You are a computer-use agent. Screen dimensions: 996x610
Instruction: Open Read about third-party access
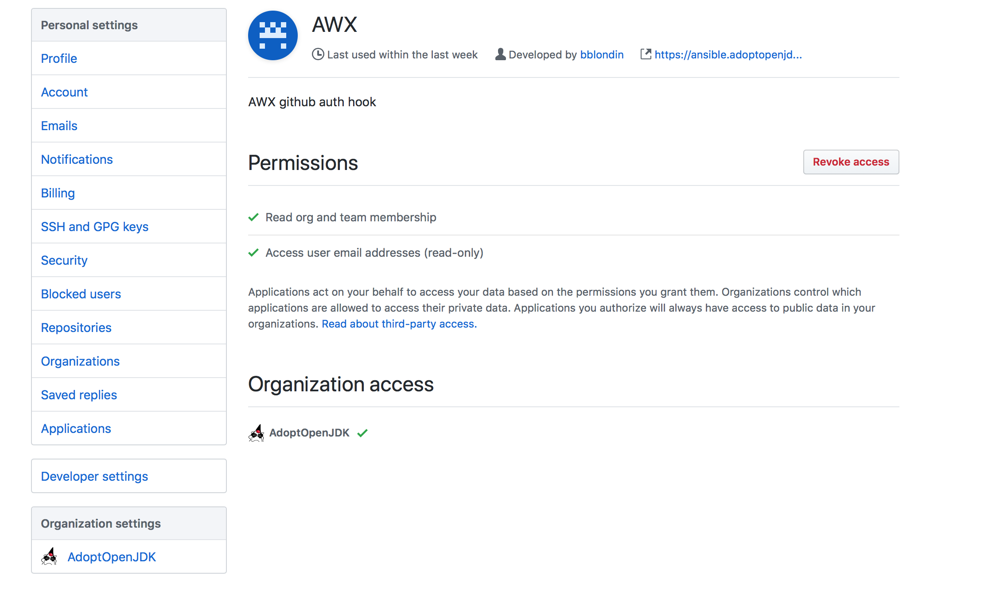tap(398, 324)
